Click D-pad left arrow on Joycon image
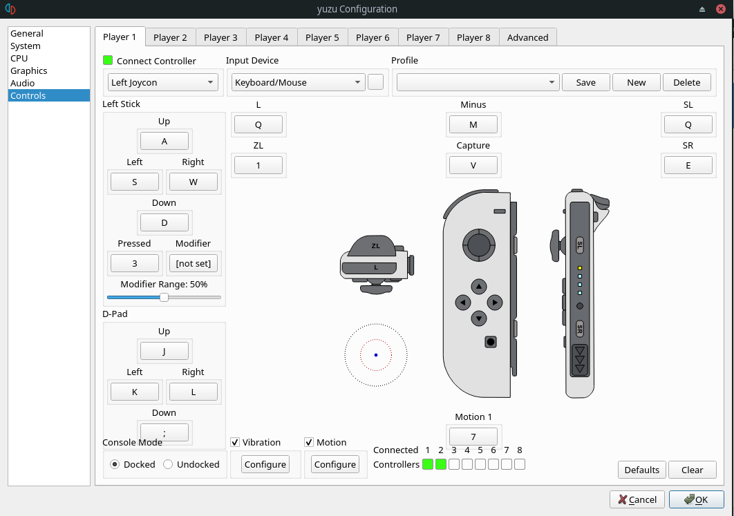Screen dimensions: 734x516 pos(463,303)
